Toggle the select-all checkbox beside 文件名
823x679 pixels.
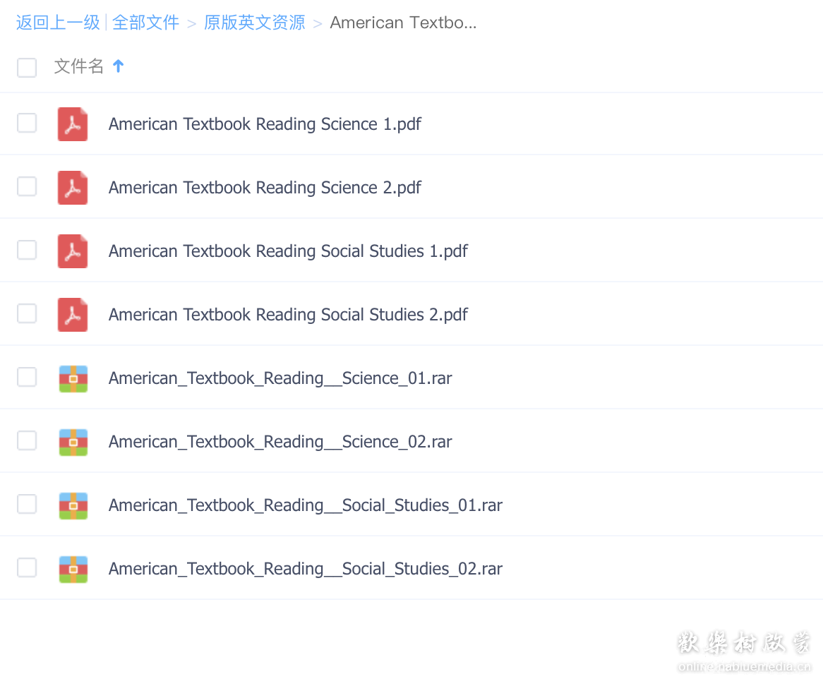27,67
